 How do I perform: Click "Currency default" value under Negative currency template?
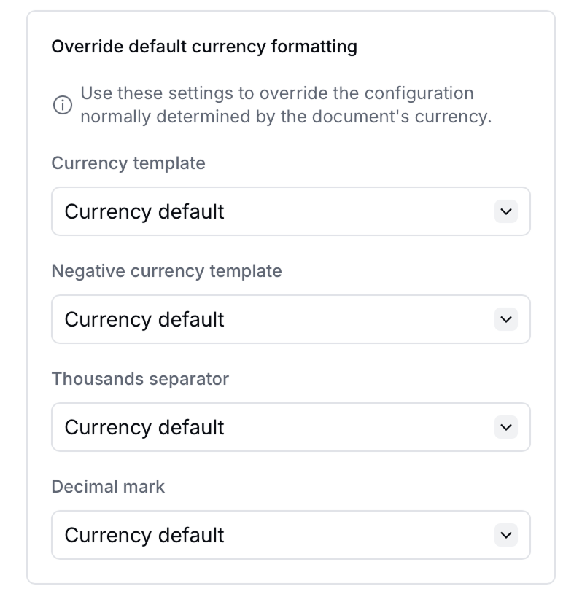coord(144,319)
